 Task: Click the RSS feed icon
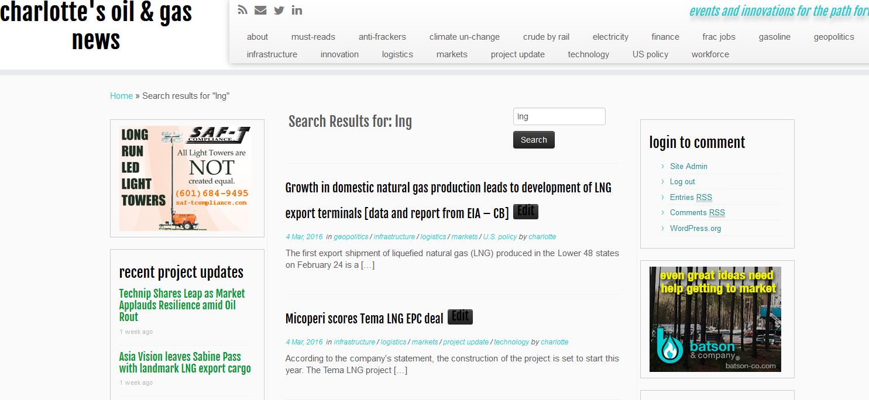243,10
